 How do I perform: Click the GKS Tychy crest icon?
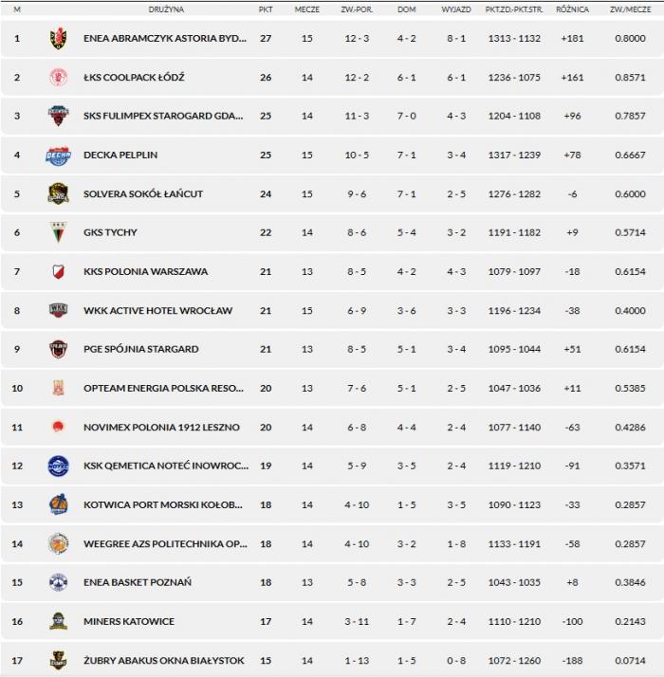(x=58, y=233)
